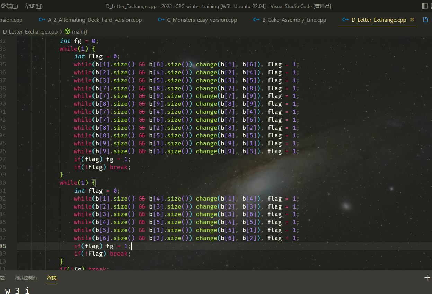Viewport: 432px width, 294px height.
Task: Toggle the primary sidebar layout icon
Action: [x=425, y=6]
